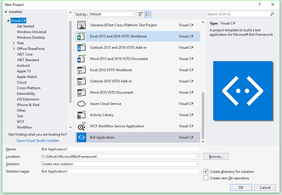Select the WCF category
Image resolution: width=282 pixels, height=195 pixels.
pyautogui.click(x=20, y=122)
